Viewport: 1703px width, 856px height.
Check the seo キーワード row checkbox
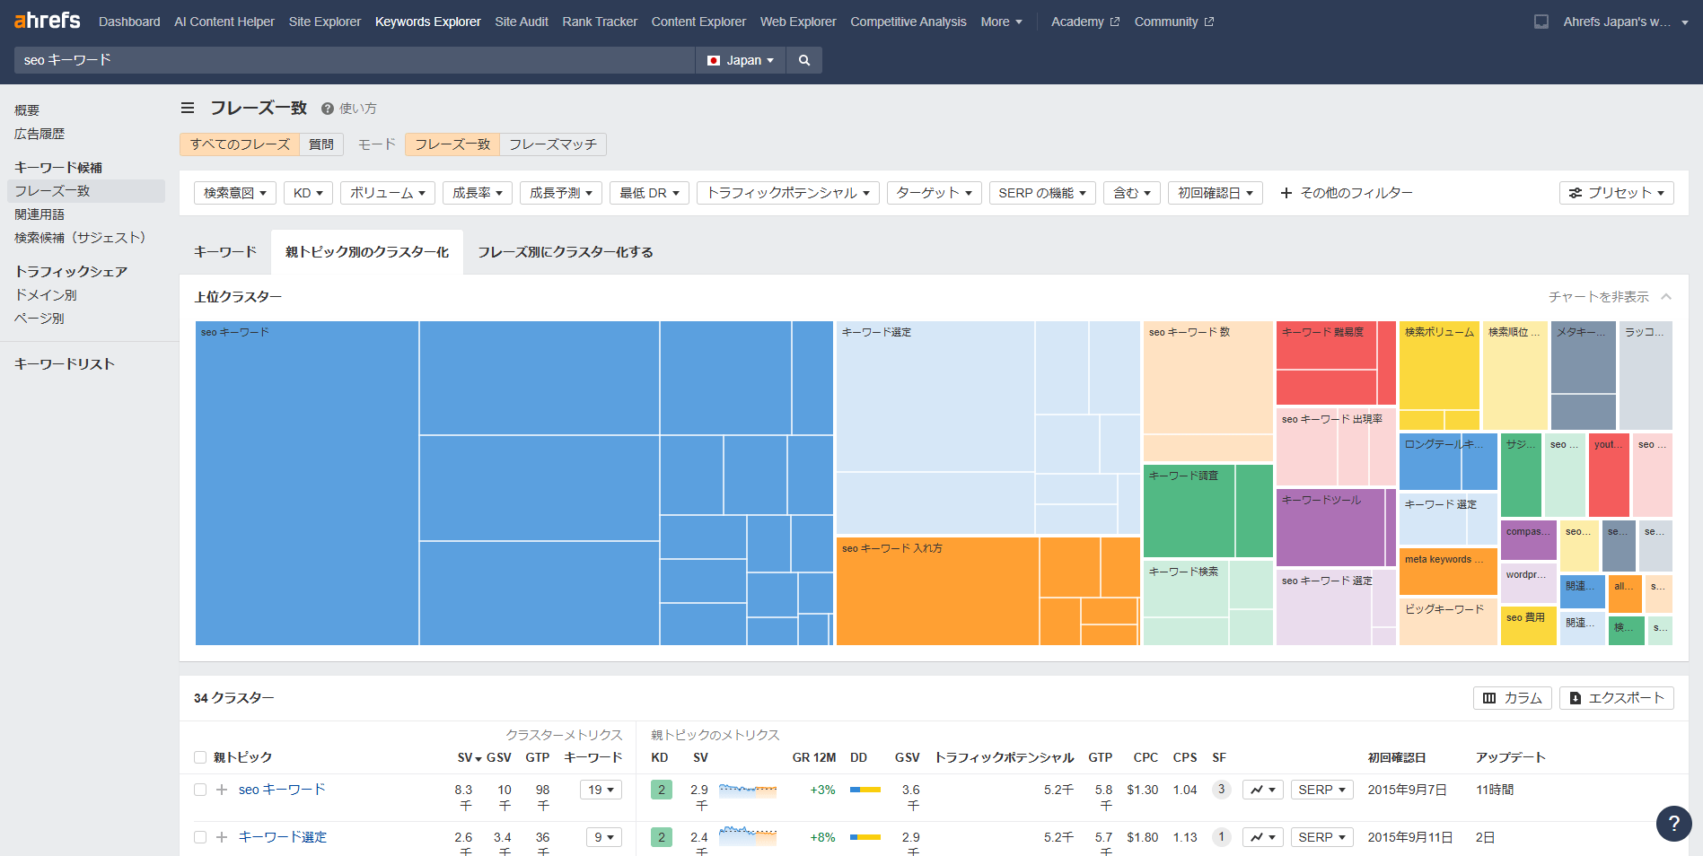pos(200,790)
